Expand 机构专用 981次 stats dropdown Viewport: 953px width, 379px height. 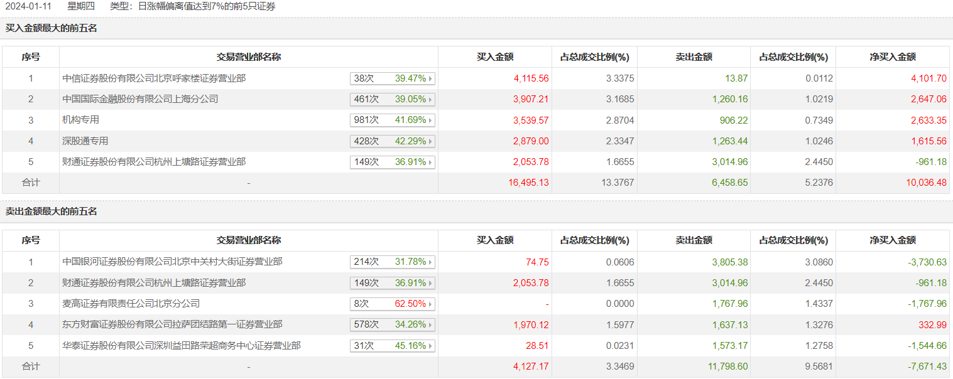point(392,120)
